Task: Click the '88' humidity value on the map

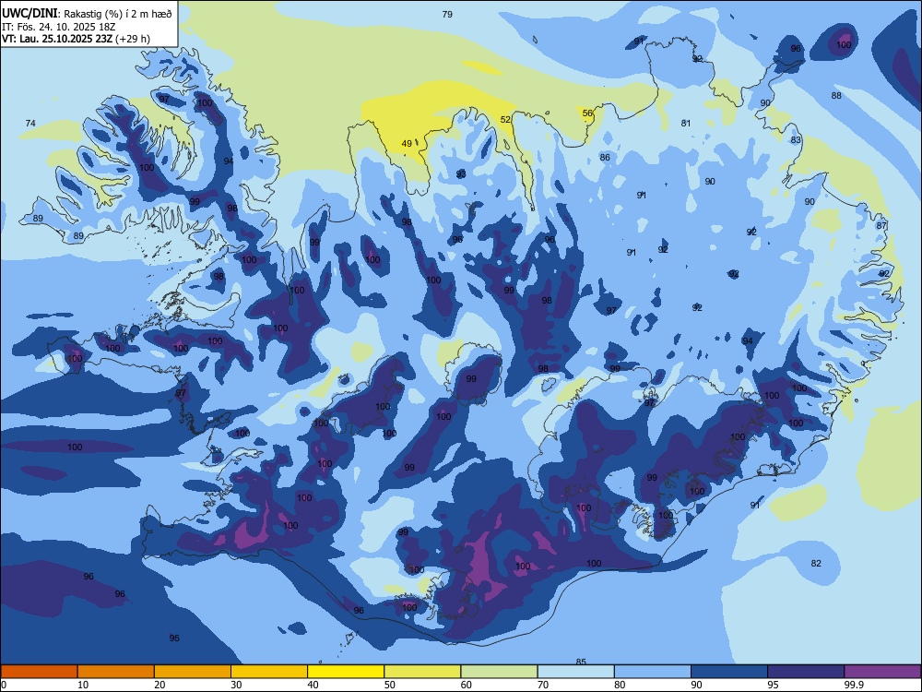Action: coord(836,95)
